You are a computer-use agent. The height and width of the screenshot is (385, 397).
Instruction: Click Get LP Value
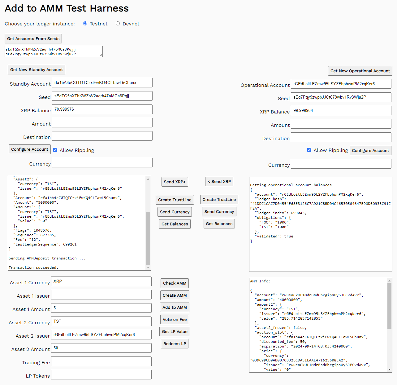(x=175, y=331)
